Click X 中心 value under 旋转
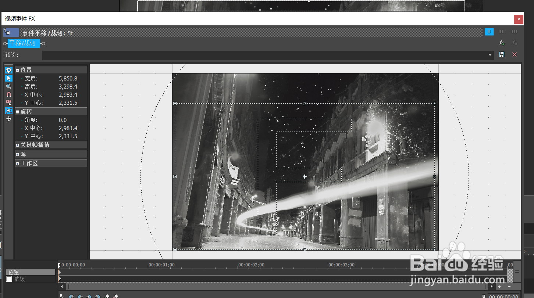 coord(68,128)
